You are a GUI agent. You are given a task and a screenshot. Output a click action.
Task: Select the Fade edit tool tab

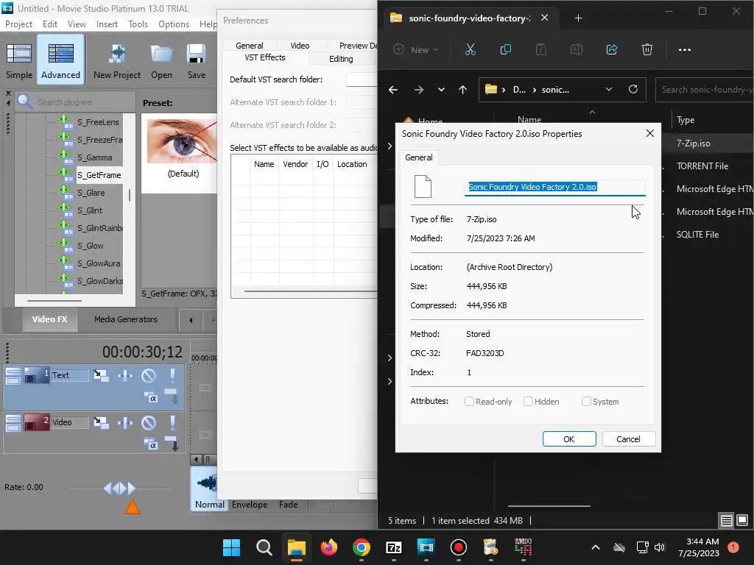288,505
